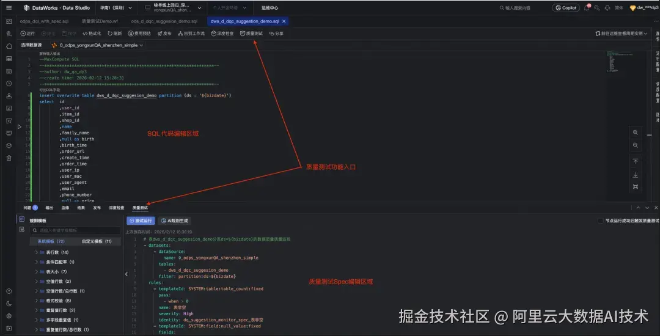660x336 pixels.
Task: Run 深度检查 from the toolbar
Action: tap(222, 33)
